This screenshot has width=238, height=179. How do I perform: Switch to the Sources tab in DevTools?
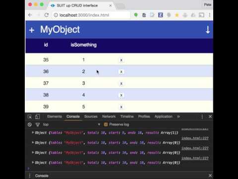point(91,116)
